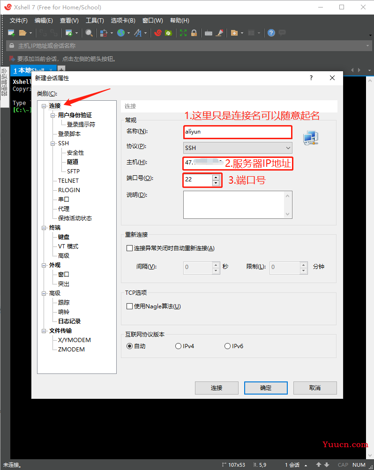Click the dialog's question mark help button
Viewport: 374px width, 470px height.
[311, 78]
